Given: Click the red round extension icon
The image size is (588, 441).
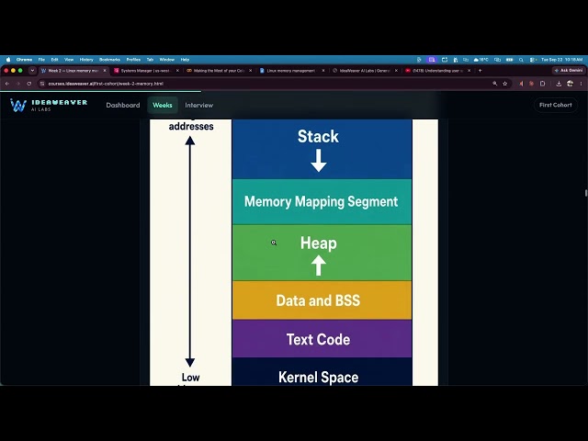Looking at the screenshot, I should (531, 84).
